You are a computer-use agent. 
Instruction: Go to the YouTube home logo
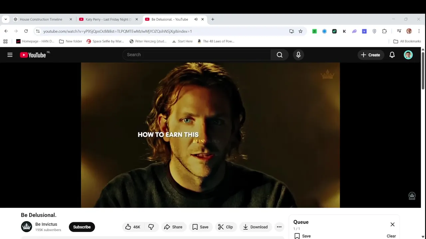tap(33, 55)
